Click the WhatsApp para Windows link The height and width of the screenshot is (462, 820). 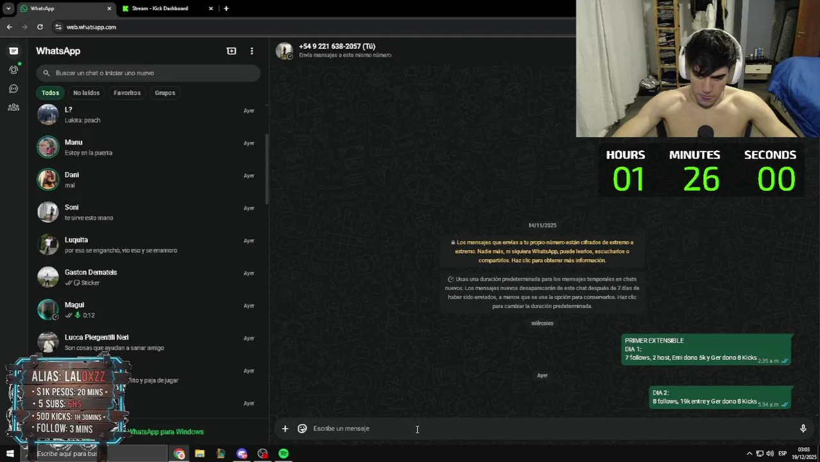click(x=166, y=432)
